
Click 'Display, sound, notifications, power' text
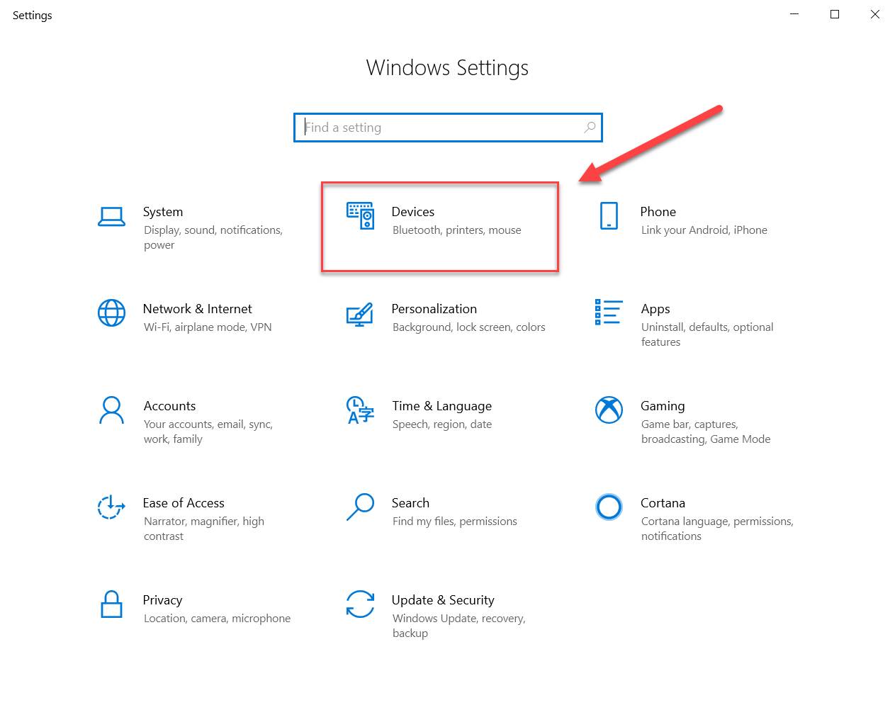[213, 237]
